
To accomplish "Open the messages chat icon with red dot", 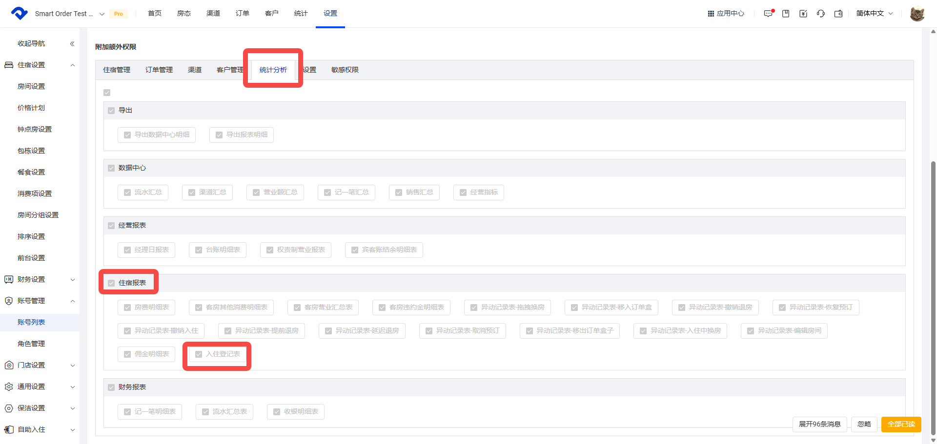I will click(768, 14).
